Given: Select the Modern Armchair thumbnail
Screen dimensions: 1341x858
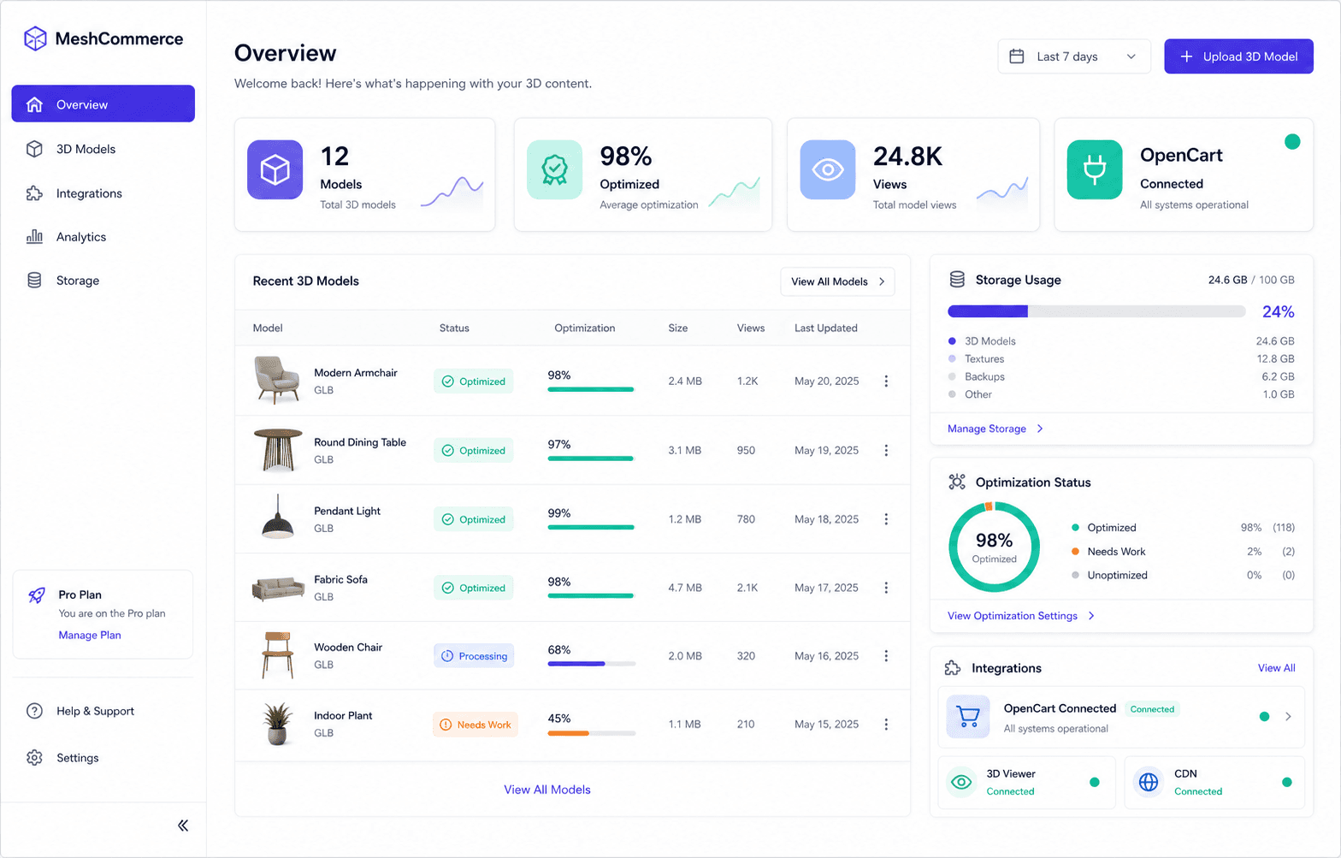Looking at the screenshot, I should [x=277, y=381].
